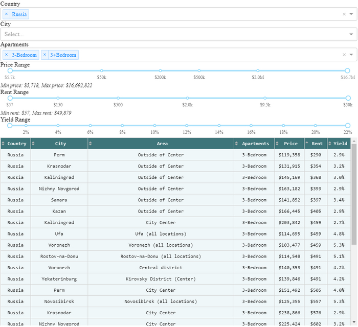
Task: Sort table by Rent column icon
Action: click(x=307, y=144)
